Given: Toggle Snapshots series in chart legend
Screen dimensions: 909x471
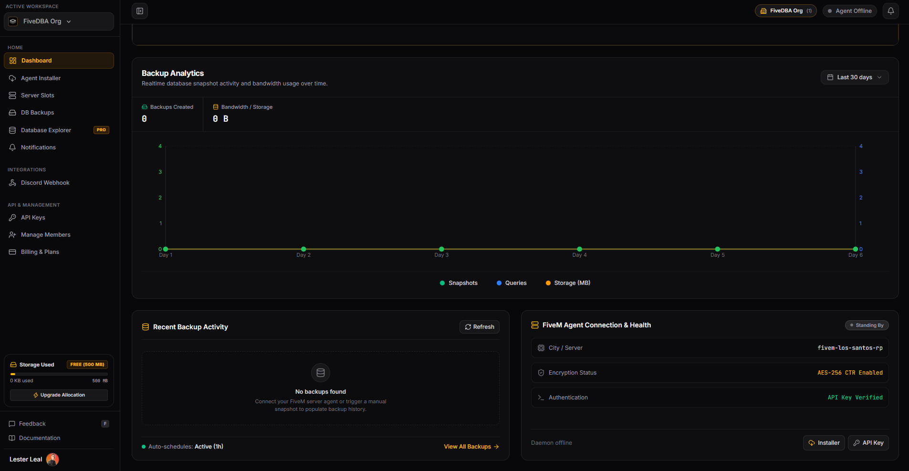Looking at the screenshot, I should point(459,283).
